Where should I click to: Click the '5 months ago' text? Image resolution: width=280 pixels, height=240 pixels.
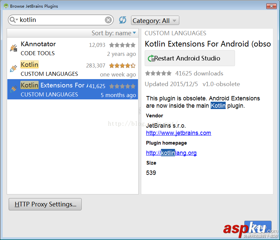(118, 95)
